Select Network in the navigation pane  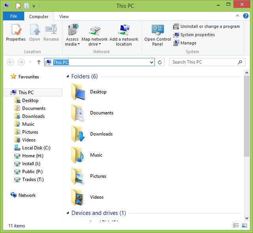pos(23,195)
